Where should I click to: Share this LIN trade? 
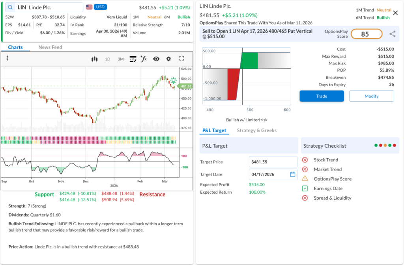click(392, 34)
